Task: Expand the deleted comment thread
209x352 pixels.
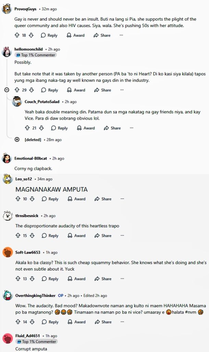Action: point(17,140)
